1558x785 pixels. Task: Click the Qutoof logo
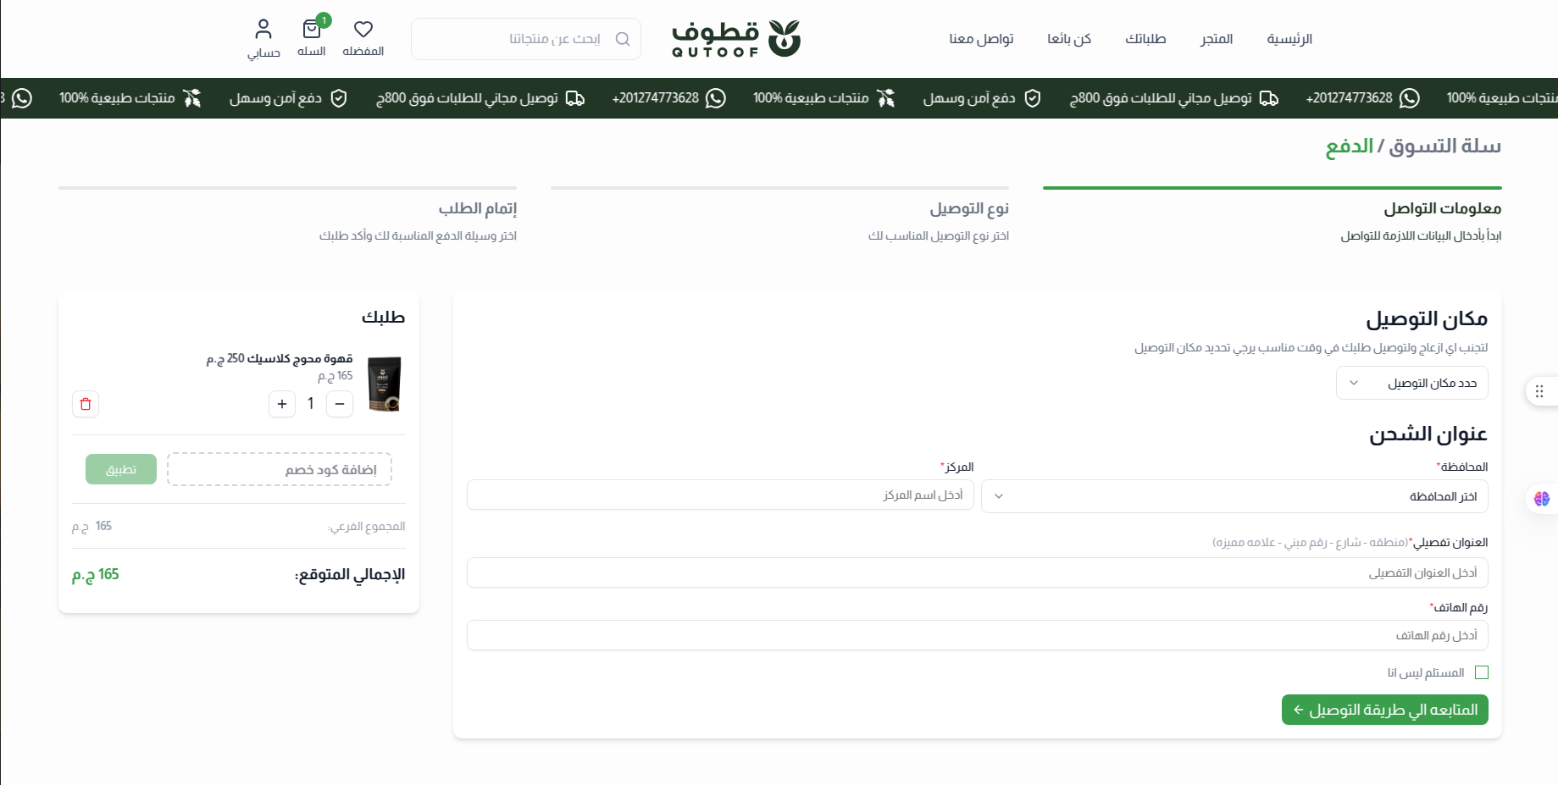(735, 39)
